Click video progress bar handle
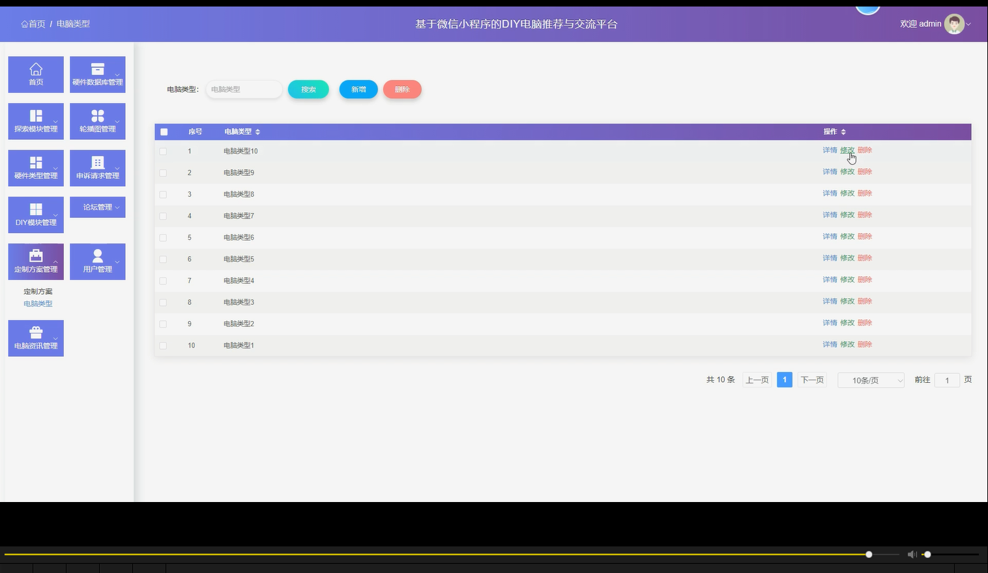Screen dimensions: 988x573 point(869,555)
